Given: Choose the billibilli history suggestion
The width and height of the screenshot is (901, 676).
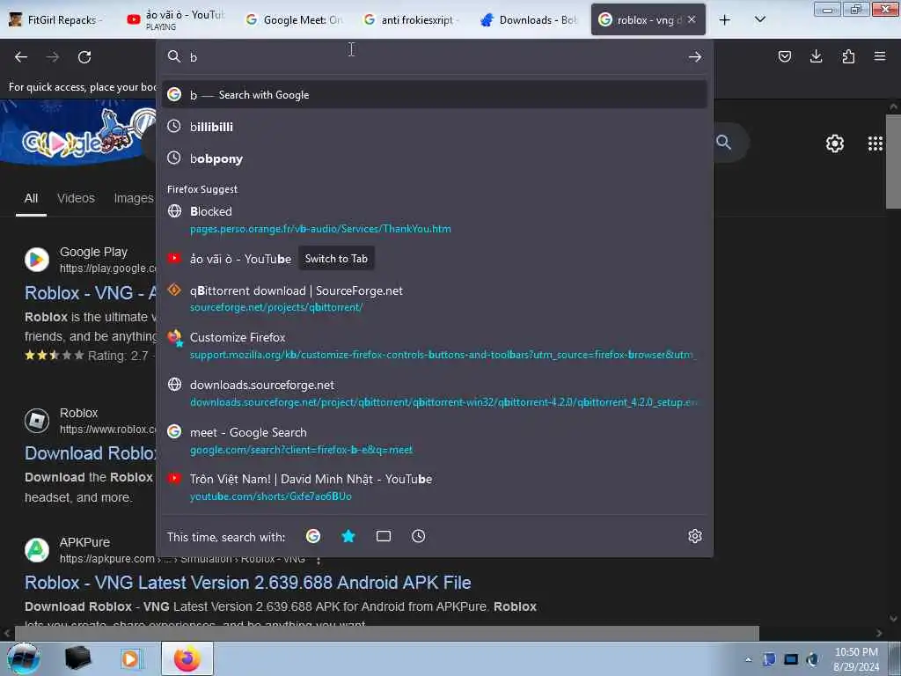Looking at the screenshot, I should point(435,127).
